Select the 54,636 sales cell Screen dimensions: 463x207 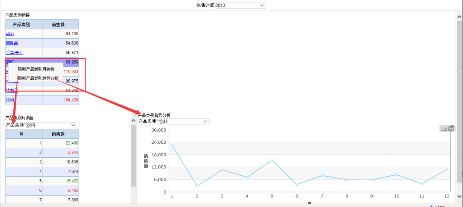[60, 43]
